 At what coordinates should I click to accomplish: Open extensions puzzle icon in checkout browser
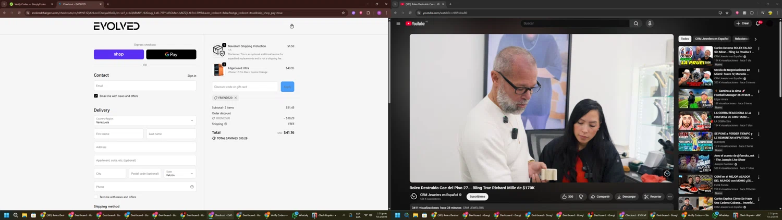pos(368,13)
